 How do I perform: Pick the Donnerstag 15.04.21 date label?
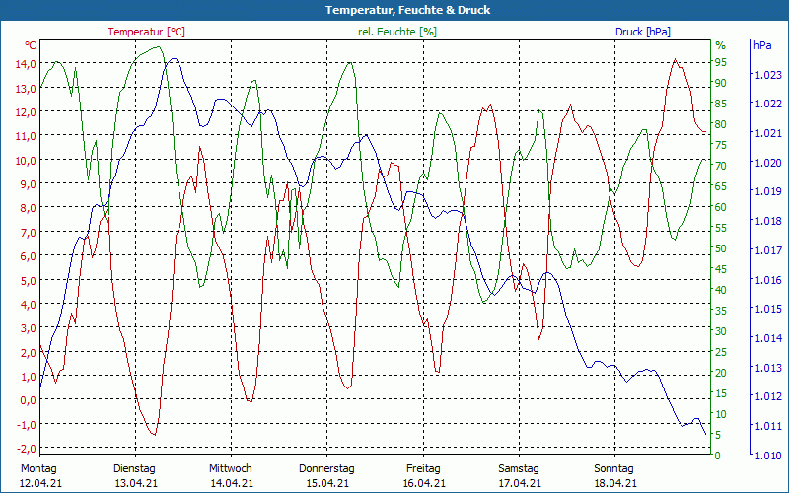coord(326,475)
